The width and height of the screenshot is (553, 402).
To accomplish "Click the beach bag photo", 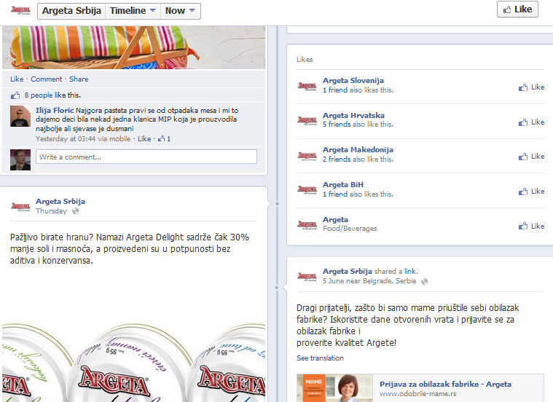I will coord(133,47).
